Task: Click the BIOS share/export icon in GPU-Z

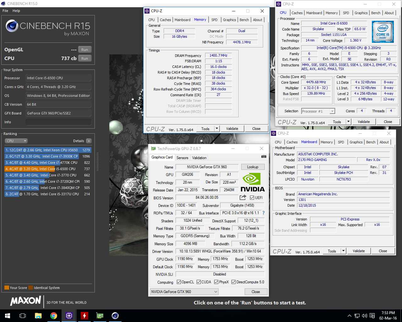Action: (243, 197)
